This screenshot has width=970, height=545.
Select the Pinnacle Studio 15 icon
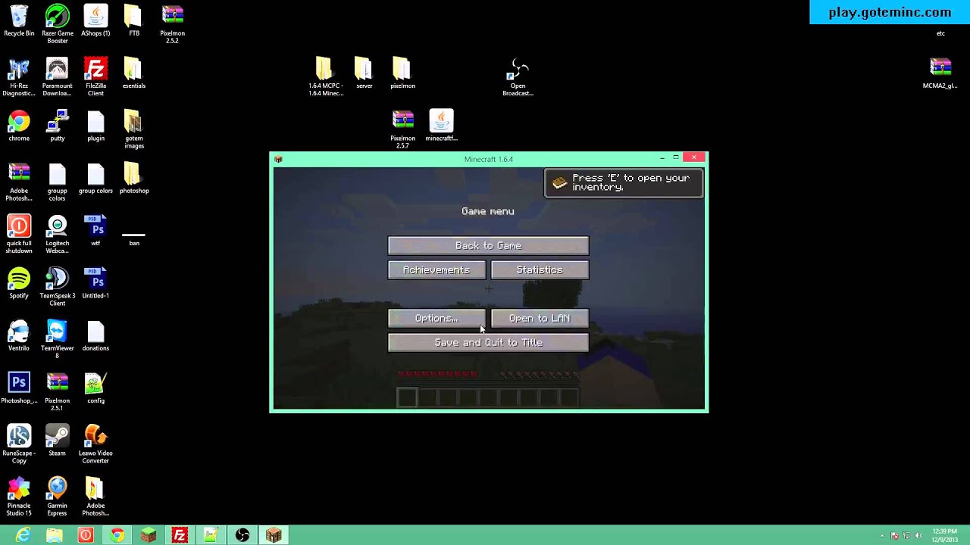(x=19, y=497)
